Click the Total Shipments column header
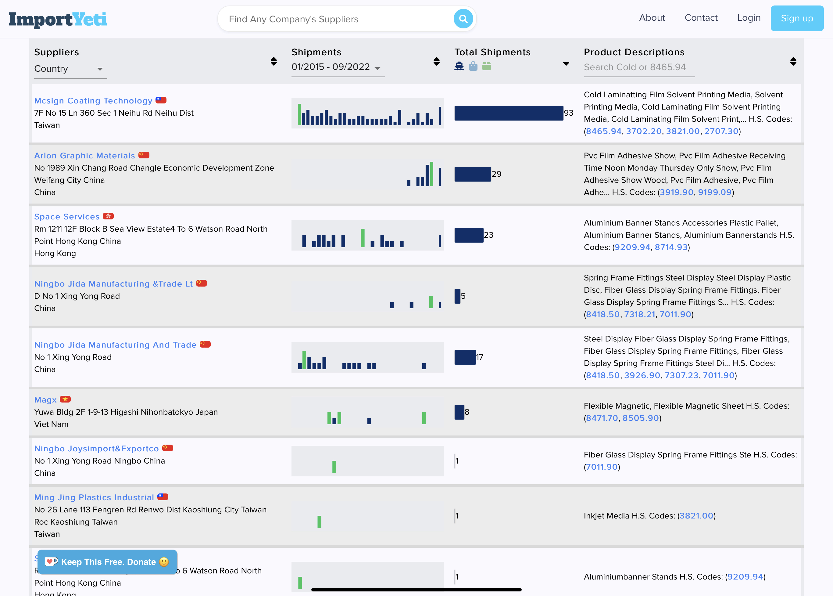Screen dimensions: 833x596 (x=492, y=52)
